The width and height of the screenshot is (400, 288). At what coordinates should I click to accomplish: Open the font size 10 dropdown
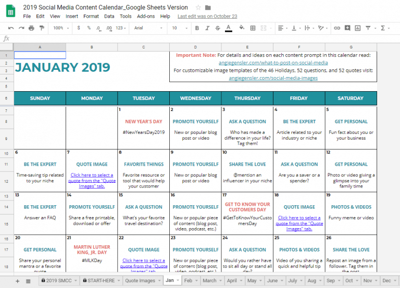pos(180,28)
